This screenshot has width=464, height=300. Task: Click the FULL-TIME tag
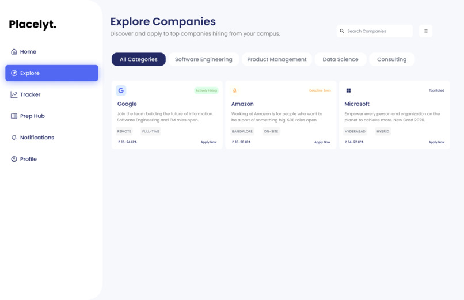[x=151, y=131]
